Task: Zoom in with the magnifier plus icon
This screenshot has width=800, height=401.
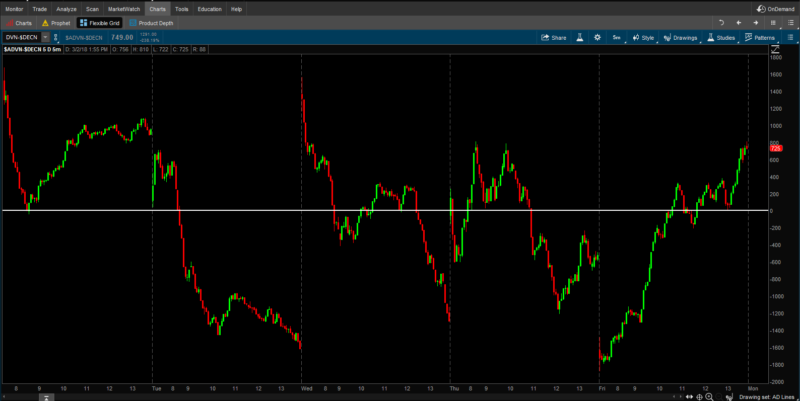Action: (x=709, y=397)
